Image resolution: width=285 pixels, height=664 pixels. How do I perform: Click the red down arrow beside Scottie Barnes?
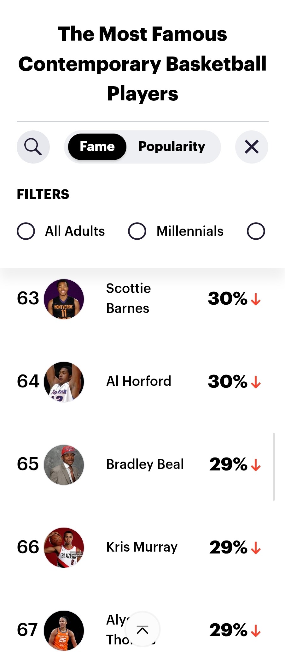pos(256,299)
